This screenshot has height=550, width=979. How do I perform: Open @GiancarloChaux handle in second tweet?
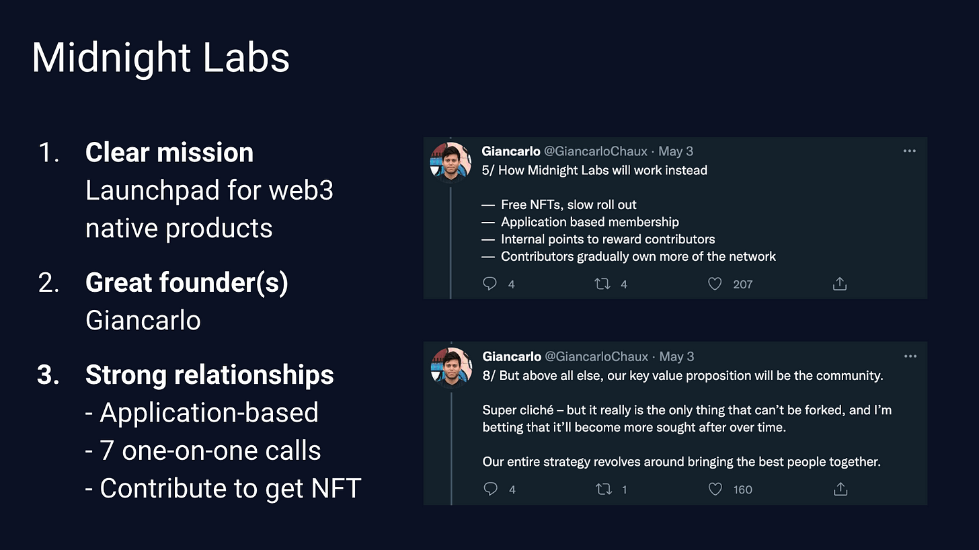point(595,357)
